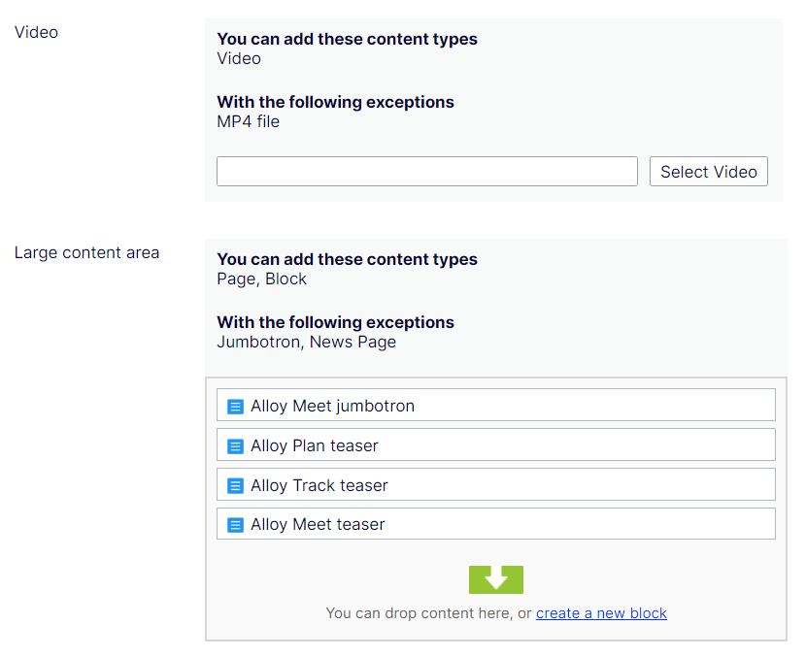
Task: Click 'With the following exceptions' in Large content area
Action: pyautogui.click(x=335, y=322)
